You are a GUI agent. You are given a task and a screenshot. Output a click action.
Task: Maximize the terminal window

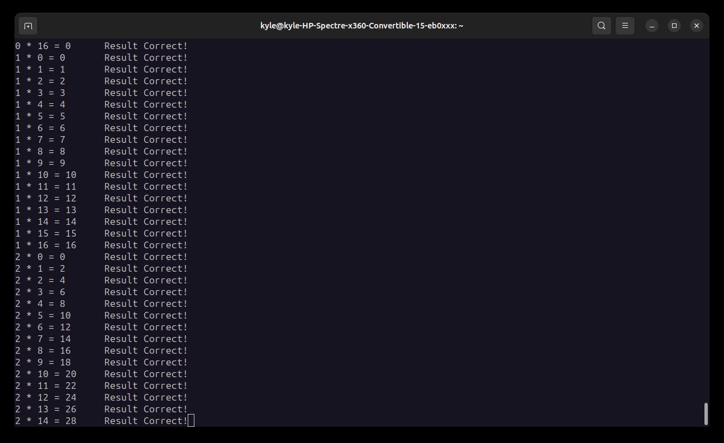674,26
